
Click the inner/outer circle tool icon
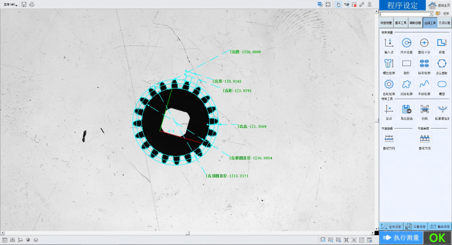(x=406, y=43)
